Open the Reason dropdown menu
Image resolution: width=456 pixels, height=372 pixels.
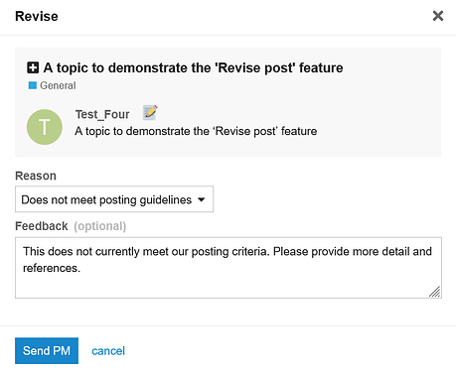click(x=114, y=199)
